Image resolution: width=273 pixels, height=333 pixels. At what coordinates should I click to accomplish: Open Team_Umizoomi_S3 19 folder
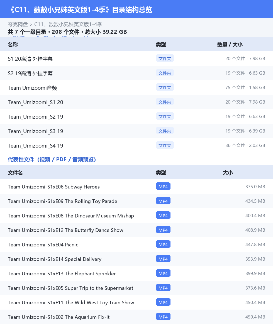tap(136, 131)
